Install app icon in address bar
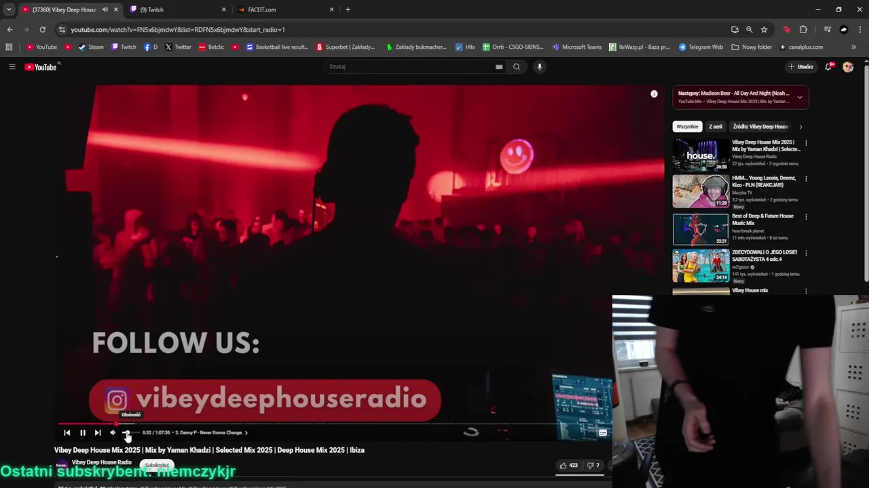 (x=735, y=30)
